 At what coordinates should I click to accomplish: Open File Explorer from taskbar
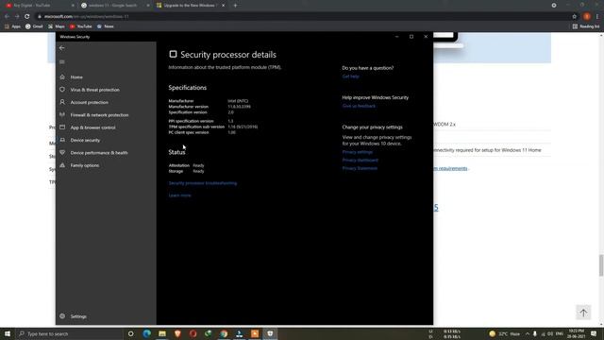162,333
